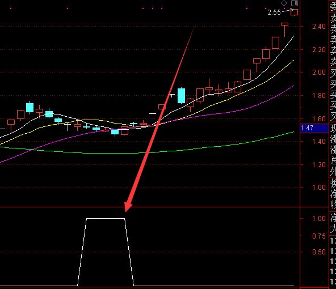Select the large cyan candlestick near 1.80

point(181,96)
